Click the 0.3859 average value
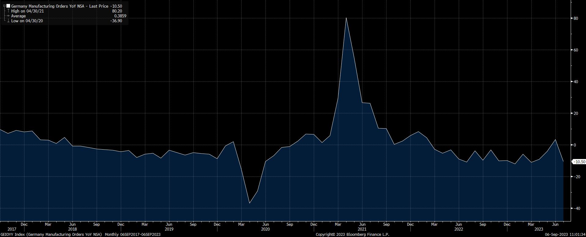 click(x=120, y=16)
